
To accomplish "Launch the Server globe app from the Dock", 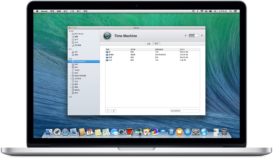I will pos(204,132).
